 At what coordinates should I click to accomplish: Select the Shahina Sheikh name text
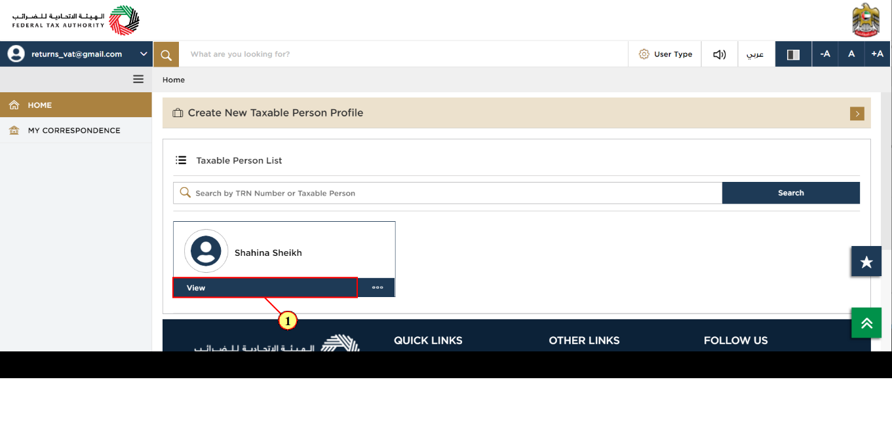(268, 253)
